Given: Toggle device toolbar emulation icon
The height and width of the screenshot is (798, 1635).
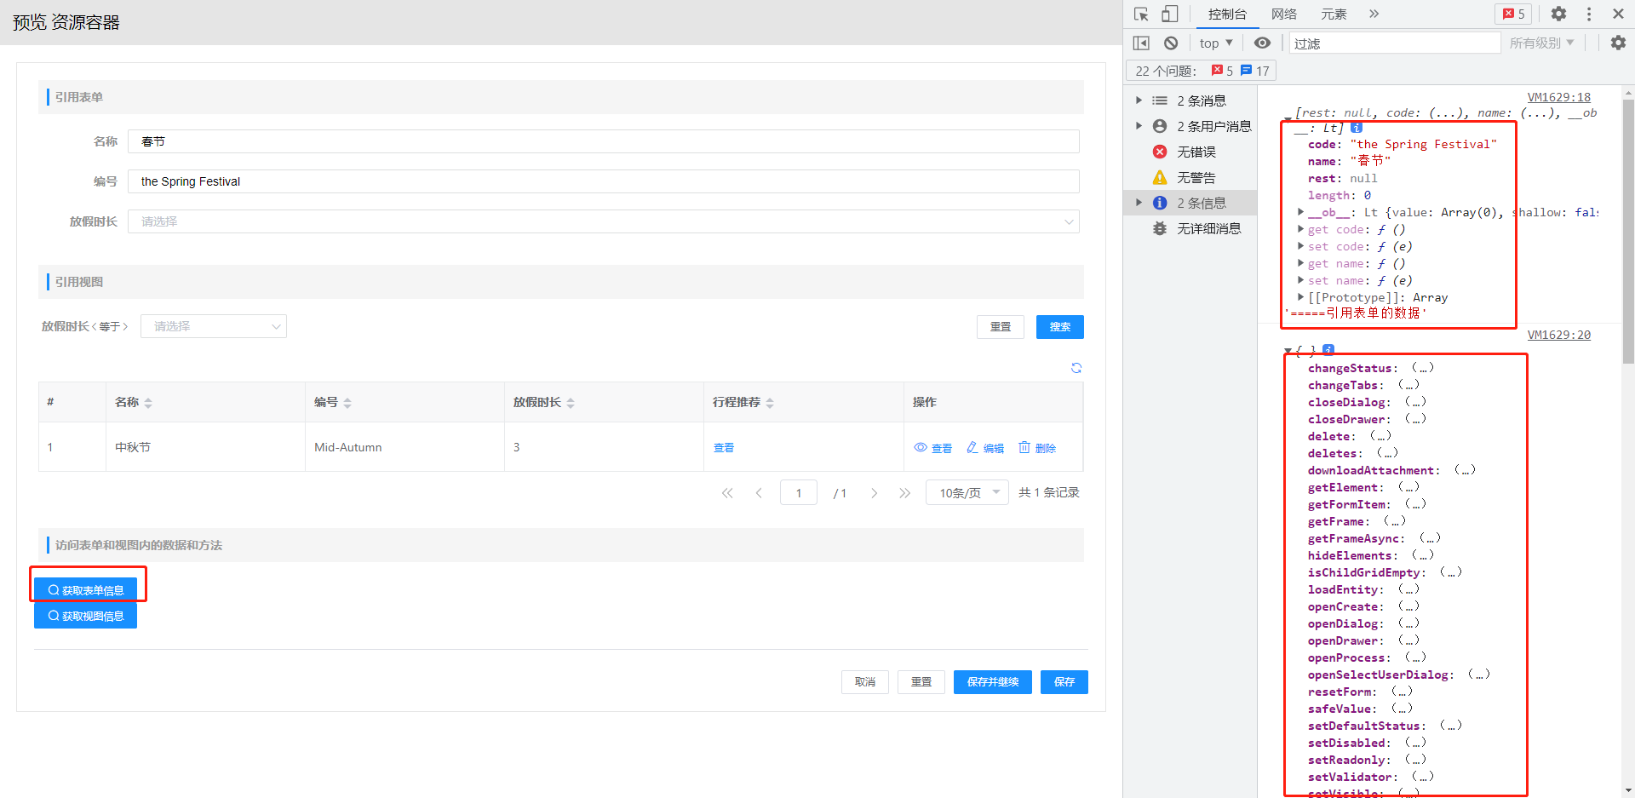Looking at the screenshot, I should pyautogui.click(x=1170, y=14).
